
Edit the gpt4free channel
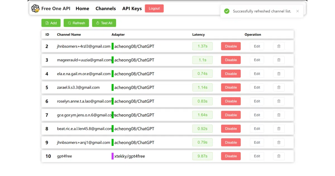(x=257, y=156)
